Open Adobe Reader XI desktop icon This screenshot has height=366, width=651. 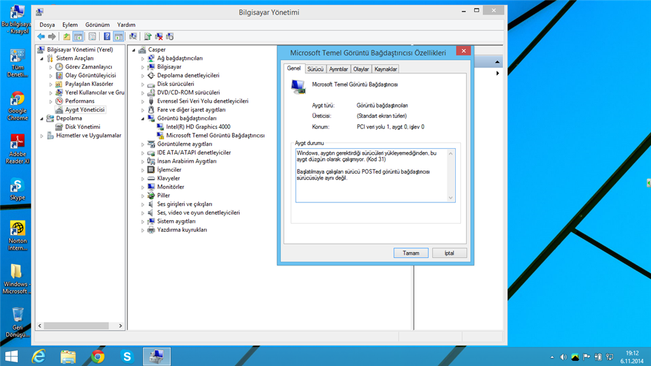pyautogui.click(x=17, y=149)
